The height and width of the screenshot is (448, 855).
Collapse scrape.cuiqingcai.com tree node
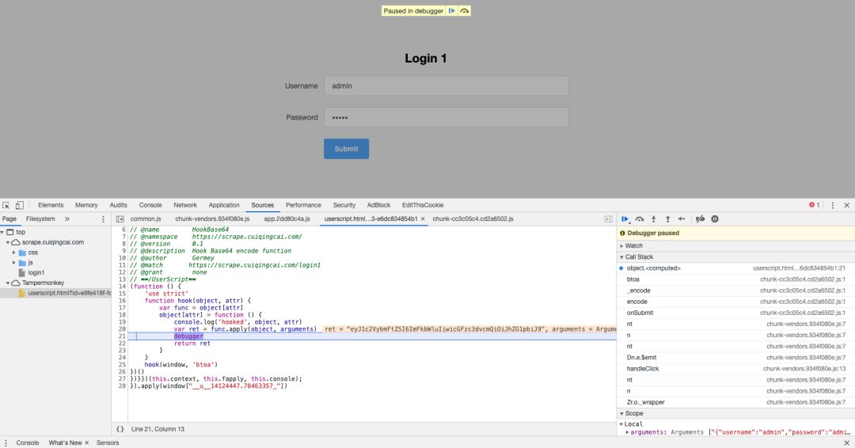pos(8,242)
